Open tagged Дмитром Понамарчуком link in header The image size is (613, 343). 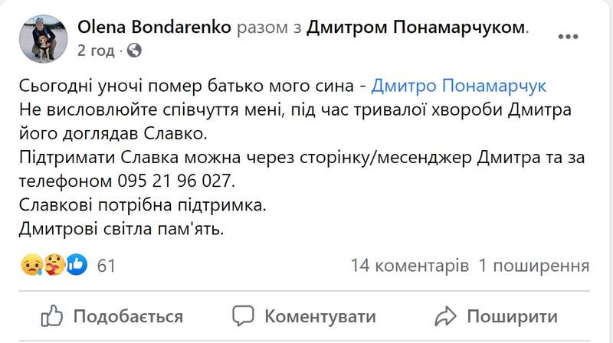(x=417, y=28)
